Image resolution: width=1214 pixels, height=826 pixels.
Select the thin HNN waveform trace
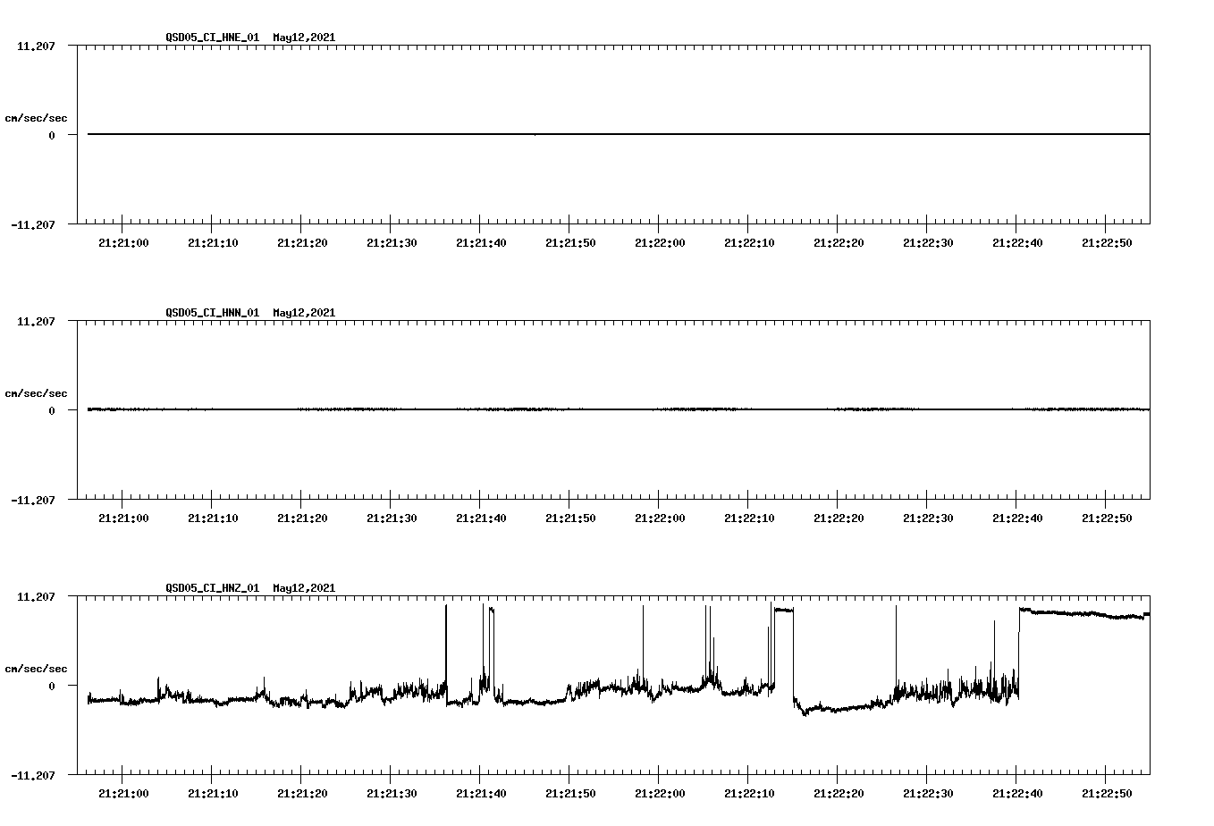[x=536, y=408]
